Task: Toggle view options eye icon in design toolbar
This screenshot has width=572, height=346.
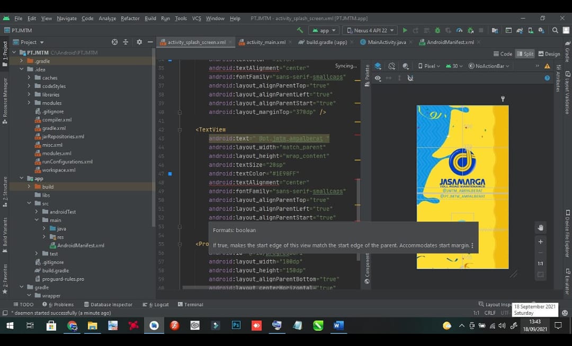Action: point(378,78)
